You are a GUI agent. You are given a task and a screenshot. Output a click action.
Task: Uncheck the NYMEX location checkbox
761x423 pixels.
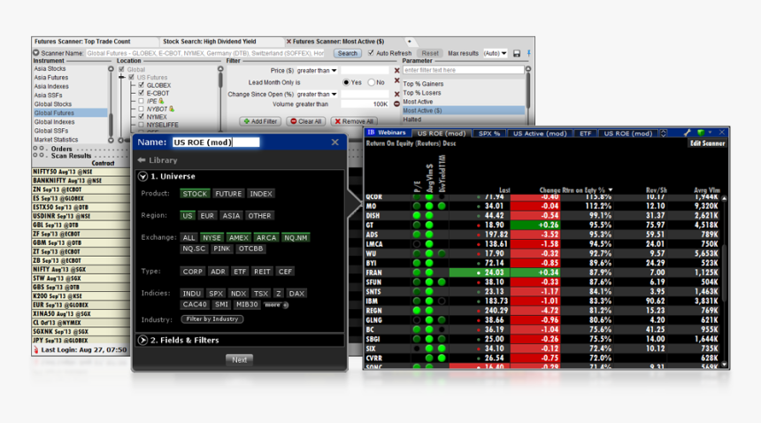click(142, 117)
